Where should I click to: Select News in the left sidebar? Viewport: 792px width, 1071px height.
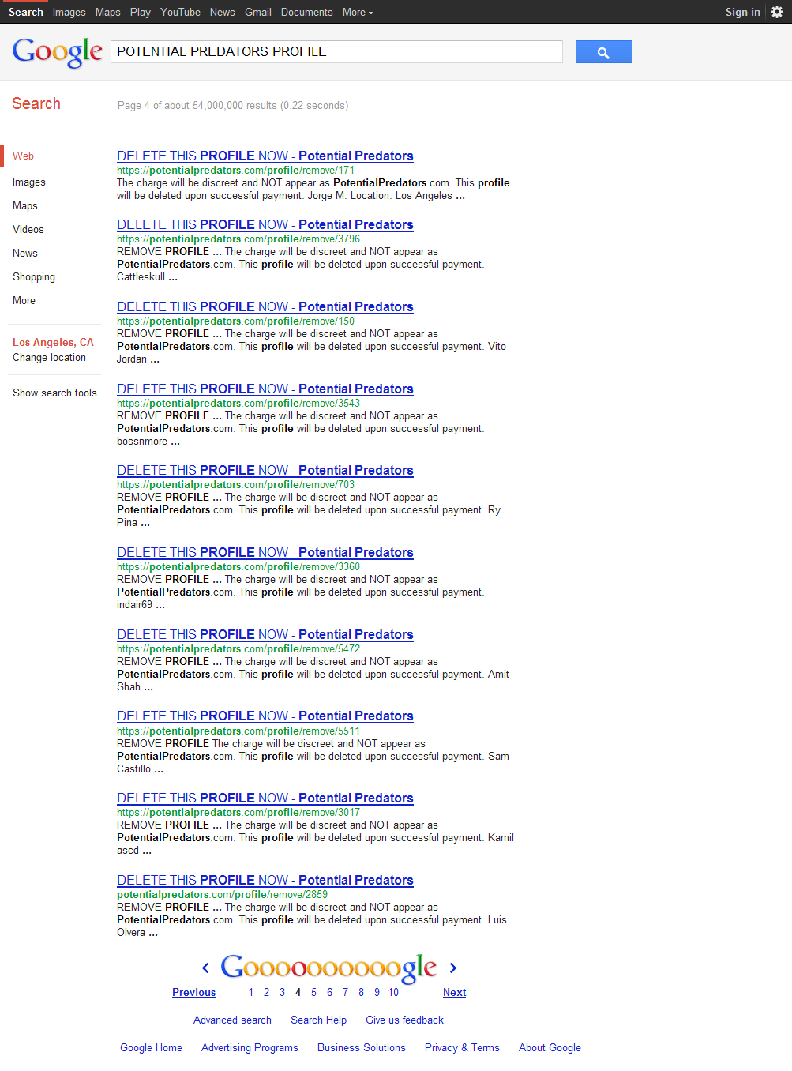pyautogui.click(x=25, y=253)
